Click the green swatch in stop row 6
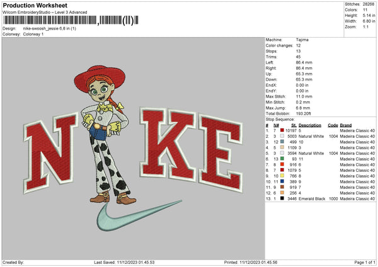Image resolution: width=378 pixels, height=267 pixels. tap(282, 159)
